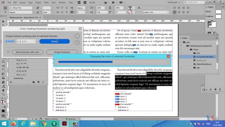Click the text fill color swatch in control bar
225x127 pixels.
click(130, 8)
